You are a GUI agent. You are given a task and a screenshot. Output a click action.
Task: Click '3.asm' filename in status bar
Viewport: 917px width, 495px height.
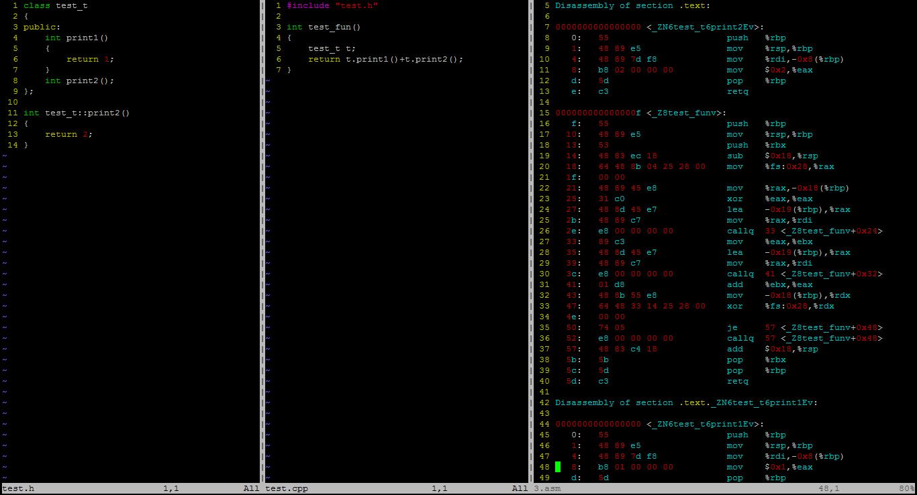pyautogui.click(x=547, y=488)
